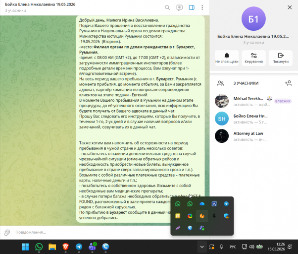Open Бойко Елена Ни... member entry
The height and width of the screenshot is (254, 298).
[254, 119]
